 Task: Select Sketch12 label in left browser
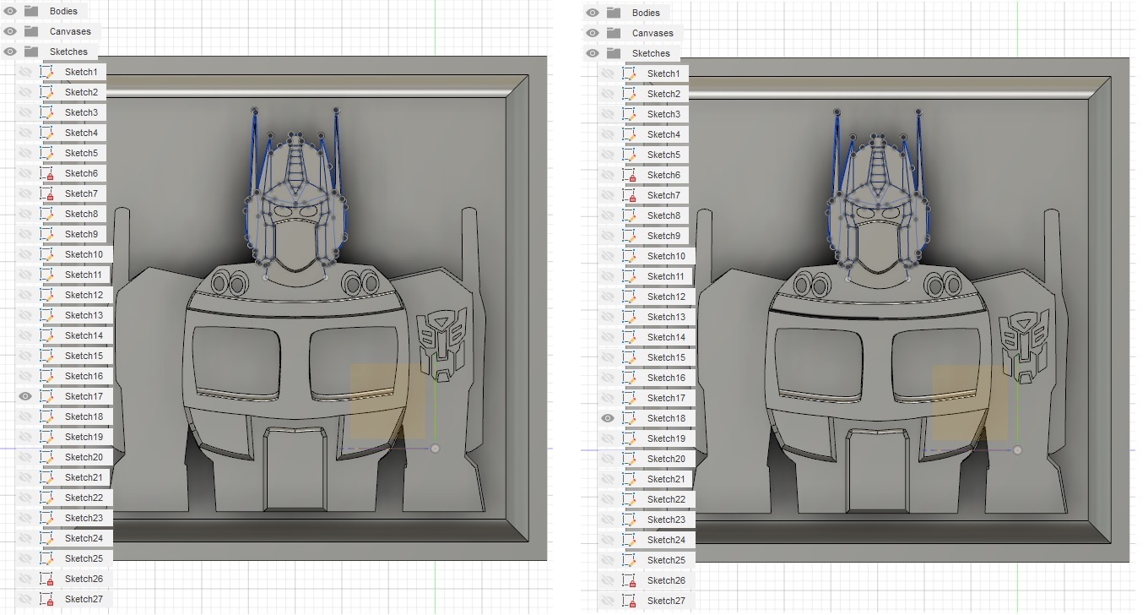coord(84,295)
